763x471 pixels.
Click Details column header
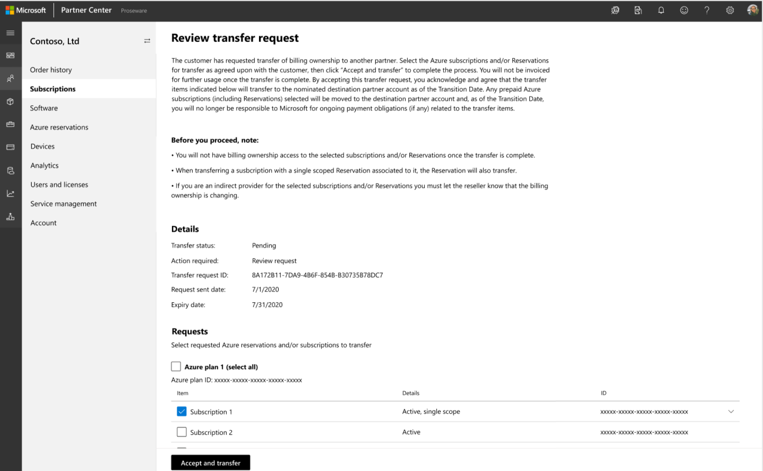(x=411, y=393)
